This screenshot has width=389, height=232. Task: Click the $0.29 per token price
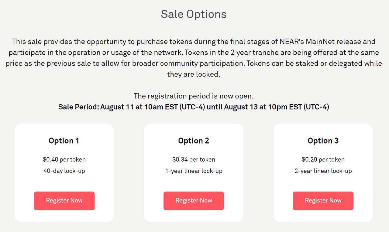[323, 159]
